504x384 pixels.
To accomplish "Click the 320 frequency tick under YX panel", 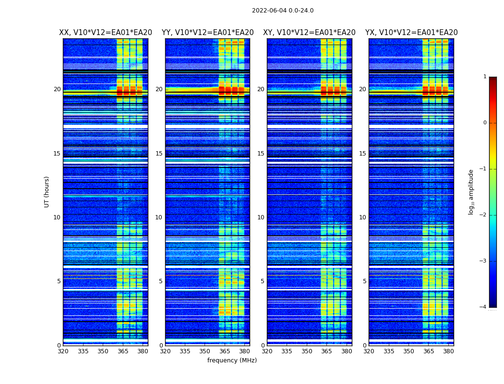I will tap(369, 351).
